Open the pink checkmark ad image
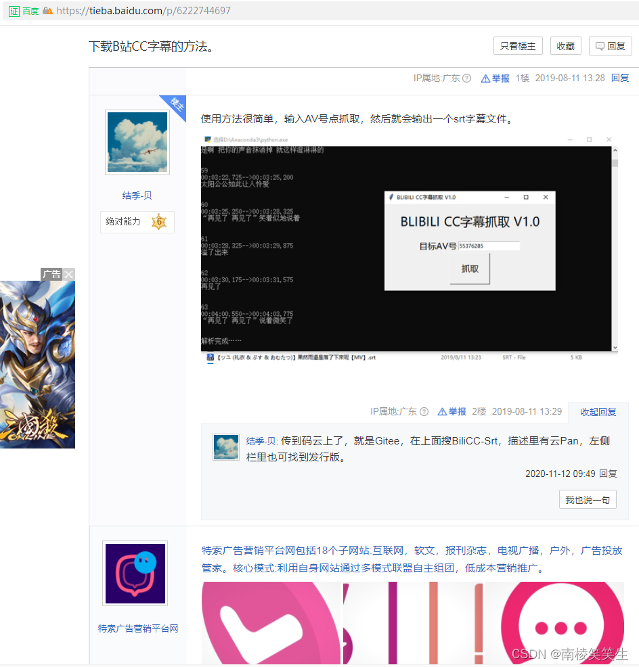The image size is (639, 667). pyautogui.click(x=271, y=623)
